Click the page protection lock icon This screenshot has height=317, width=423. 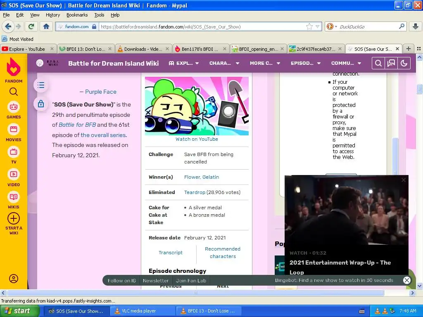tap(41, 104)
